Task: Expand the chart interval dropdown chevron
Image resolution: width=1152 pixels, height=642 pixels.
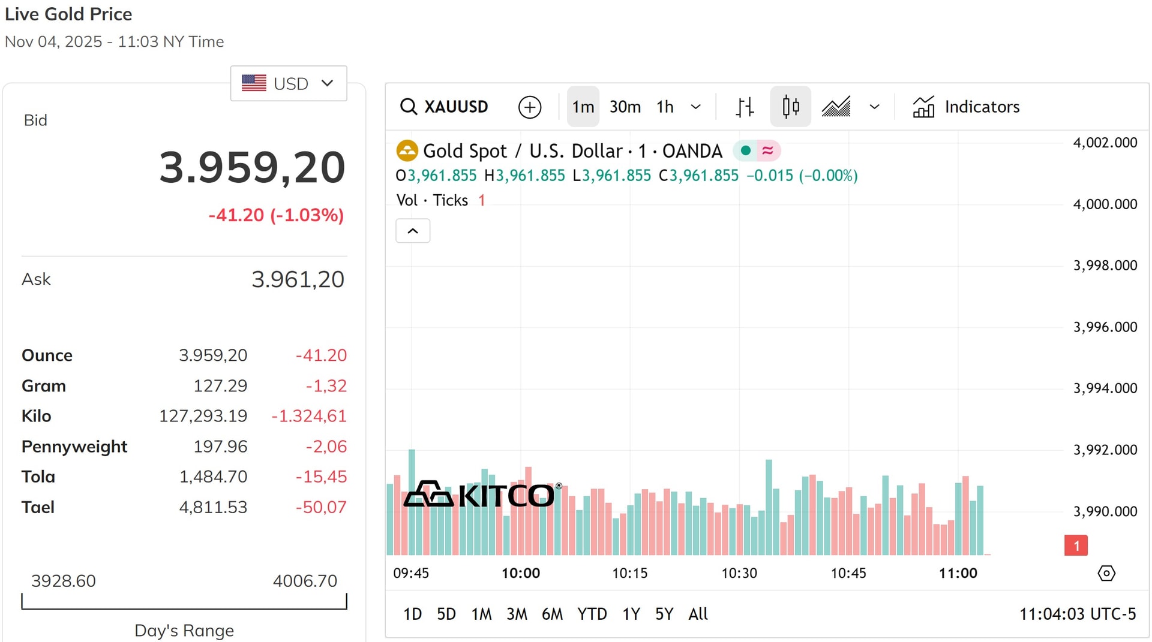Action: point(696,107)
